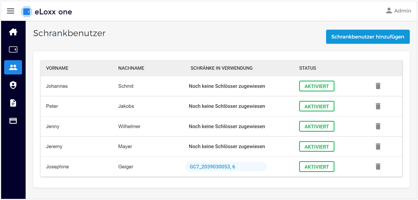Toggle AKTIVIERT status for Jeremy
The image size is (418, 200).
[317, 146]
